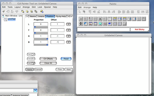Click the R proportion slider track
Image resolution: width=154 pixels, height=96 pixels.
pyautogui.click(x=41, y=39)
